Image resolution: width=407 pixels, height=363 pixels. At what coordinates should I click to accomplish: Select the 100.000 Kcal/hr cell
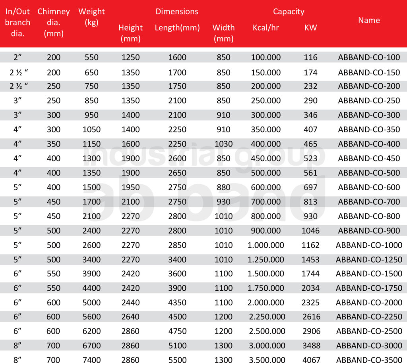point(266,57)
